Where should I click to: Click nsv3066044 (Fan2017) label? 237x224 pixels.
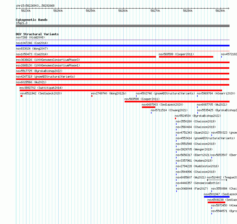[x=192, y=189]
